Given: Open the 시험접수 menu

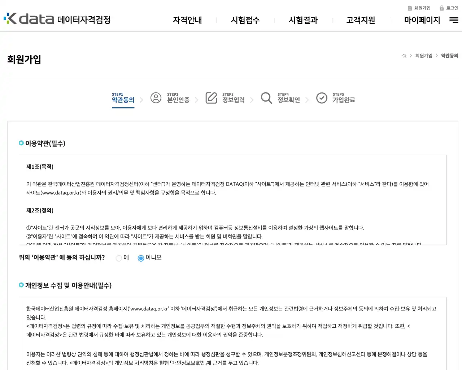Looking at the screenshot, I should click(x=245, y=20).
